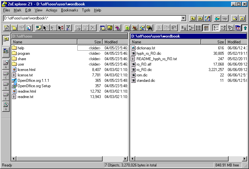The height and width of the screenshot is (169, 249).
Task: Switch to drive D in sidebar
Action: [x=6, y=85]
